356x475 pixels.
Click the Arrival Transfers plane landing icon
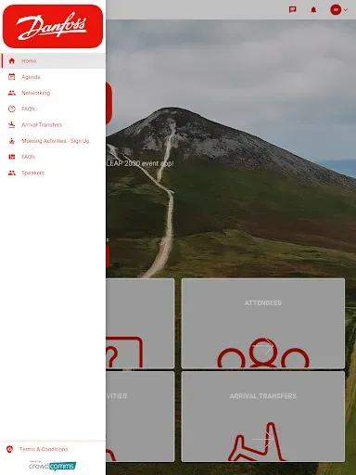[12, 125]
